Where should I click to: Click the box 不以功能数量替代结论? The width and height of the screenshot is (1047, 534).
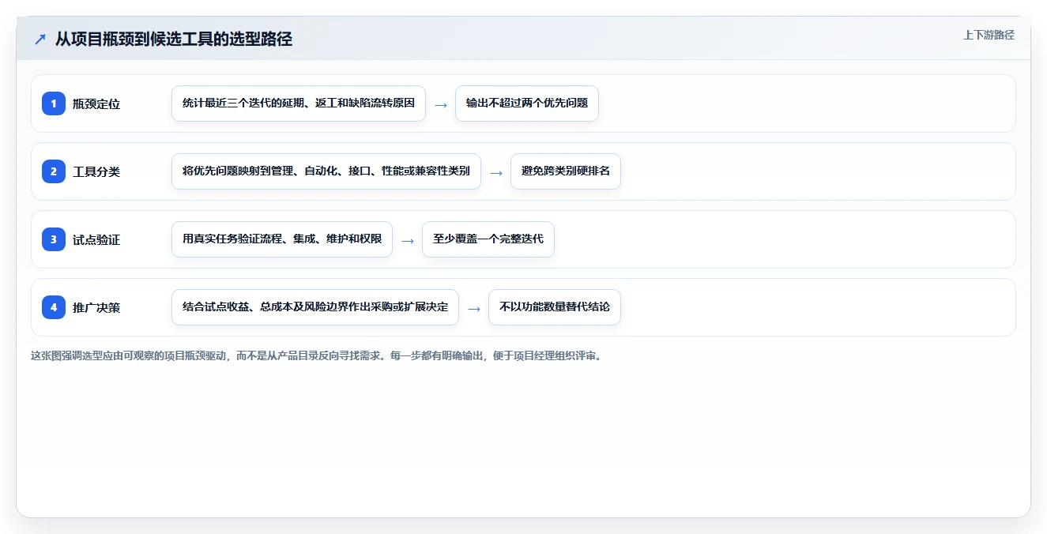point(555,307)
